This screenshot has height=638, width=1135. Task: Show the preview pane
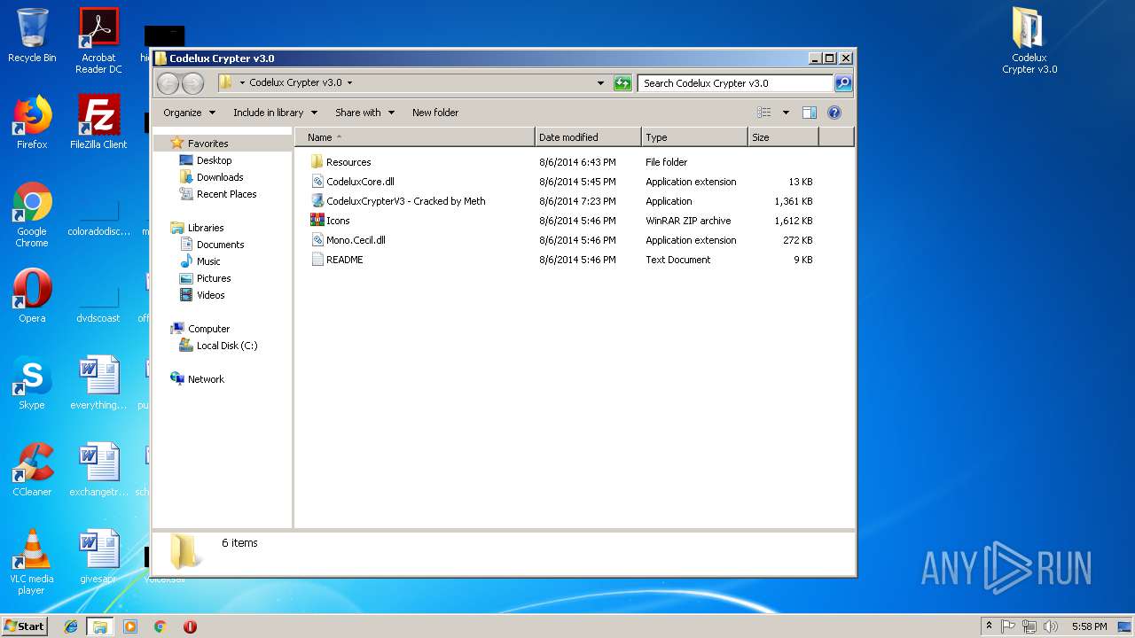pos(809,113)
